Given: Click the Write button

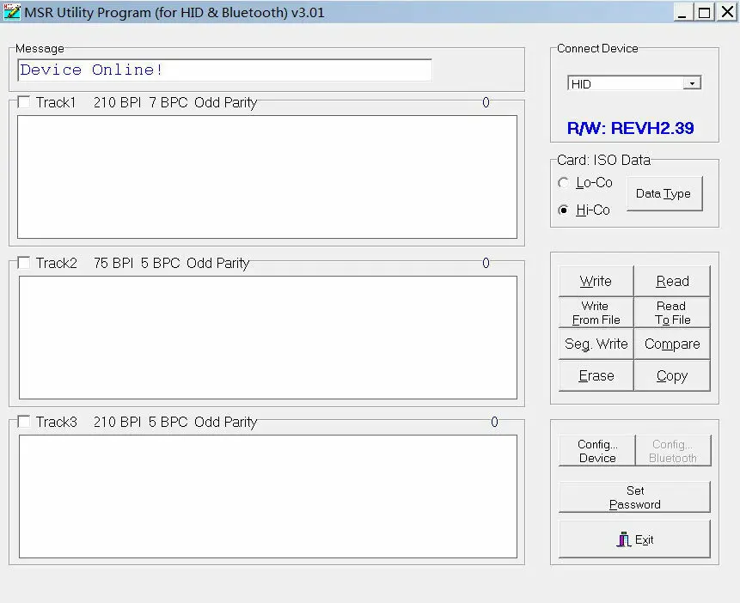Looking at the screenshot, I should [596, 281].
